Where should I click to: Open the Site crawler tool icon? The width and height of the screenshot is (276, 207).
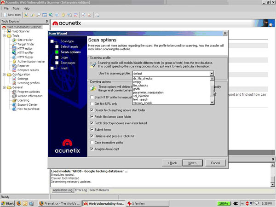pos(14,40)
